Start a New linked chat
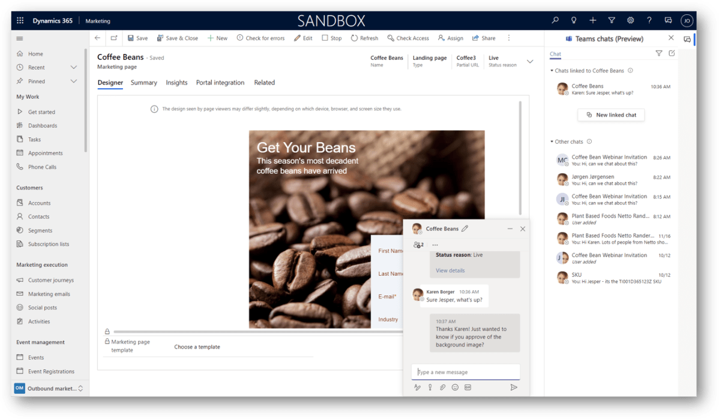This screenshot has height=419, width=719. (x=611, y=114)
